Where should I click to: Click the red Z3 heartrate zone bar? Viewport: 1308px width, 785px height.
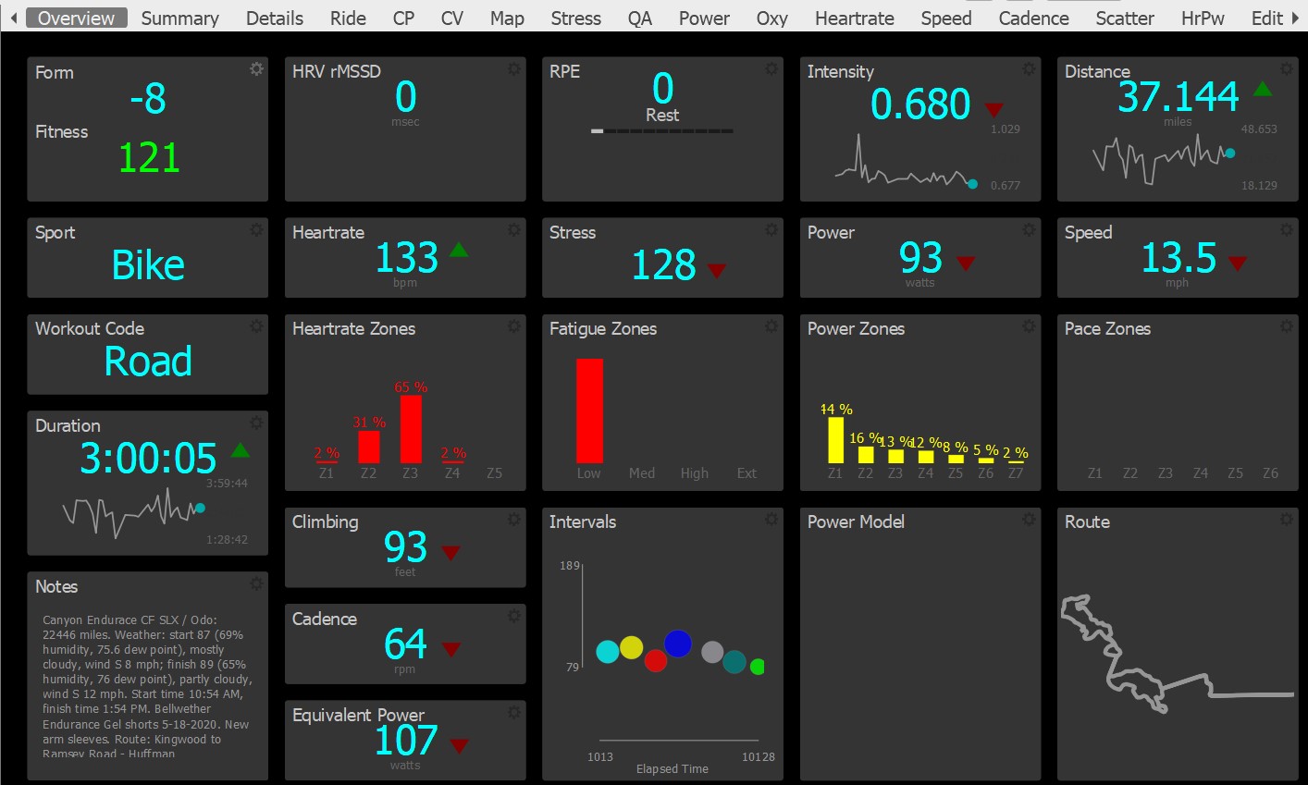tap(411, 429)
